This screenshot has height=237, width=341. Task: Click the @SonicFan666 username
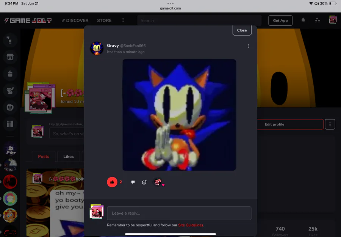coord(133,46)
